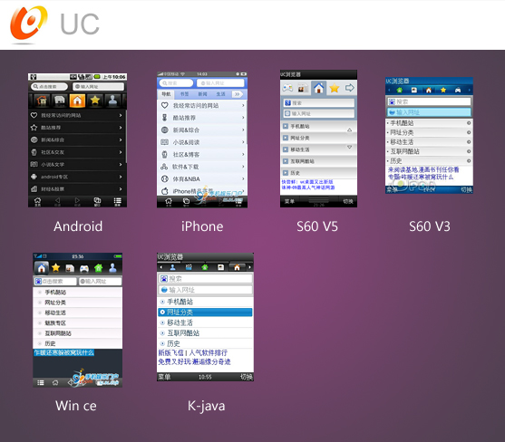Show more tabs with iPhone >> button

point(238,94)
